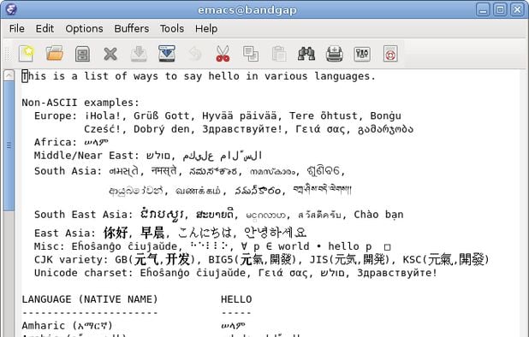
Task: Click the word "Europe:" in the buffer
Action: pos(56,115)
